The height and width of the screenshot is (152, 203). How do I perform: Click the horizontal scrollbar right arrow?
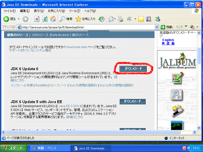click(x=194, y=132)
